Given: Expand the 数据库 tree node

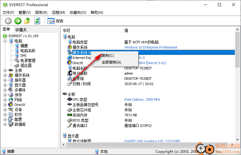Looking at the screenshot, I should pos(5,124).
